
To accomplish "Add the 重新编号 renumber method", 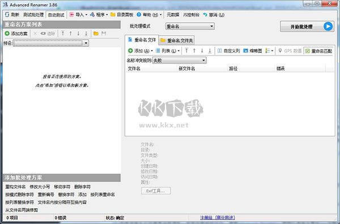I will click(x=46, y=195).
